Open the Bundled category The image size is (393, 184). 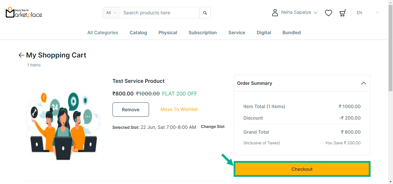(x=291, y=33)
